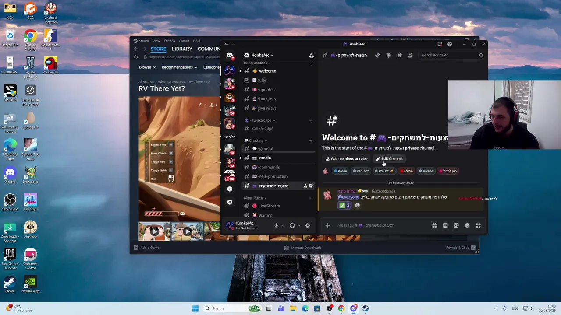Toggle headphones deafen in Discord user panel
This screenshot has height=315, width=561.
click(x=292, y=226)
